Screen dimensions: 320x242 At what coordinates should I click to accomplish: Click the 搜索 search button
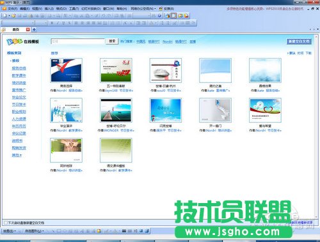point(112,41)
